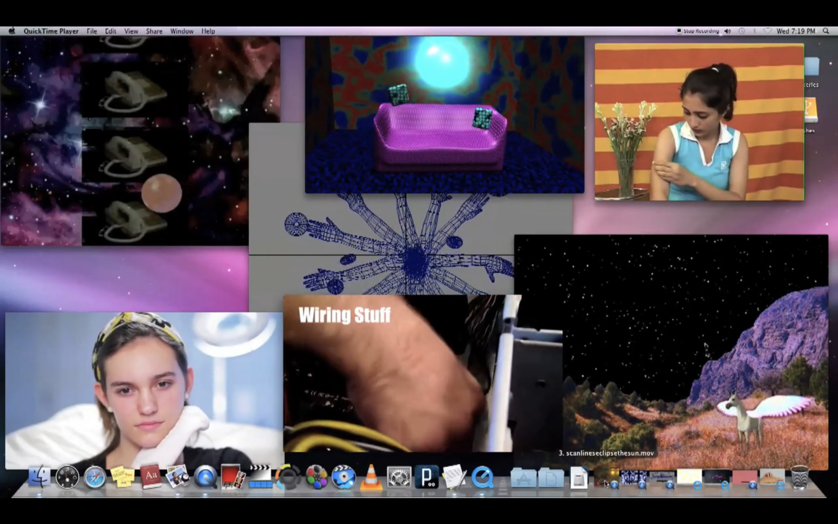Open System Preferences gear icon
The height and width of the screenshot is (524, 838).
tap(399, 477)
